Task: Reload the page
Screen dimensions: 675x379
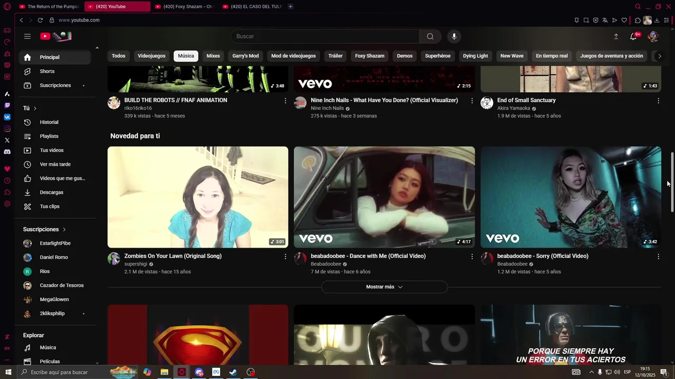Action: tap(40, 20)
